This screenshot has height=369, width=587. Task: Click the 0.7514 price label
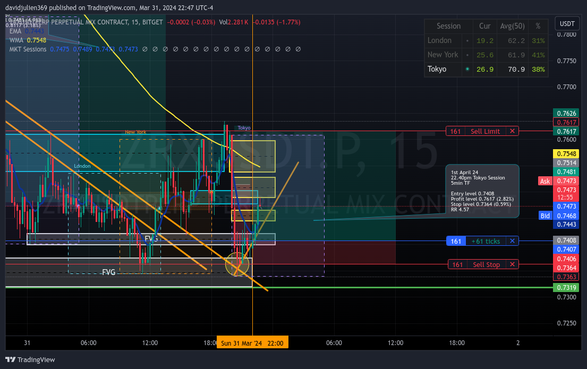(566, 163)
